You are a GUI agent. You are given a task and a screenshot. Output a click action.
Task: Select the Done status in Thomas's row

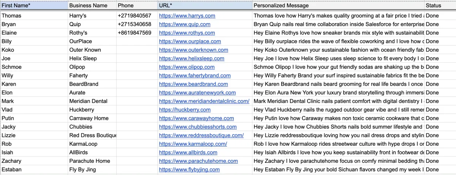click(x=440, y=16)
